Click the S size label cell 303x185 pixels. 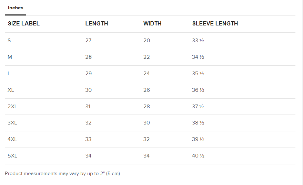pyautogui.click(x=9, y=41)
